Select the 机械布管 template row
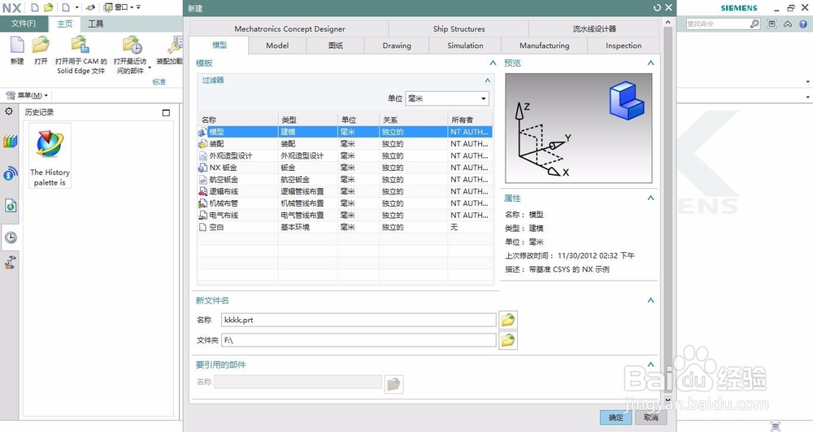 (x=345, y=203)
